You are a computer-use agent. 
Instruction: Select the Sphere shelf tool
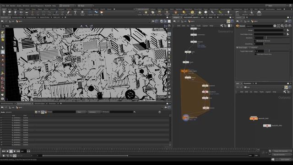point(10,13)
